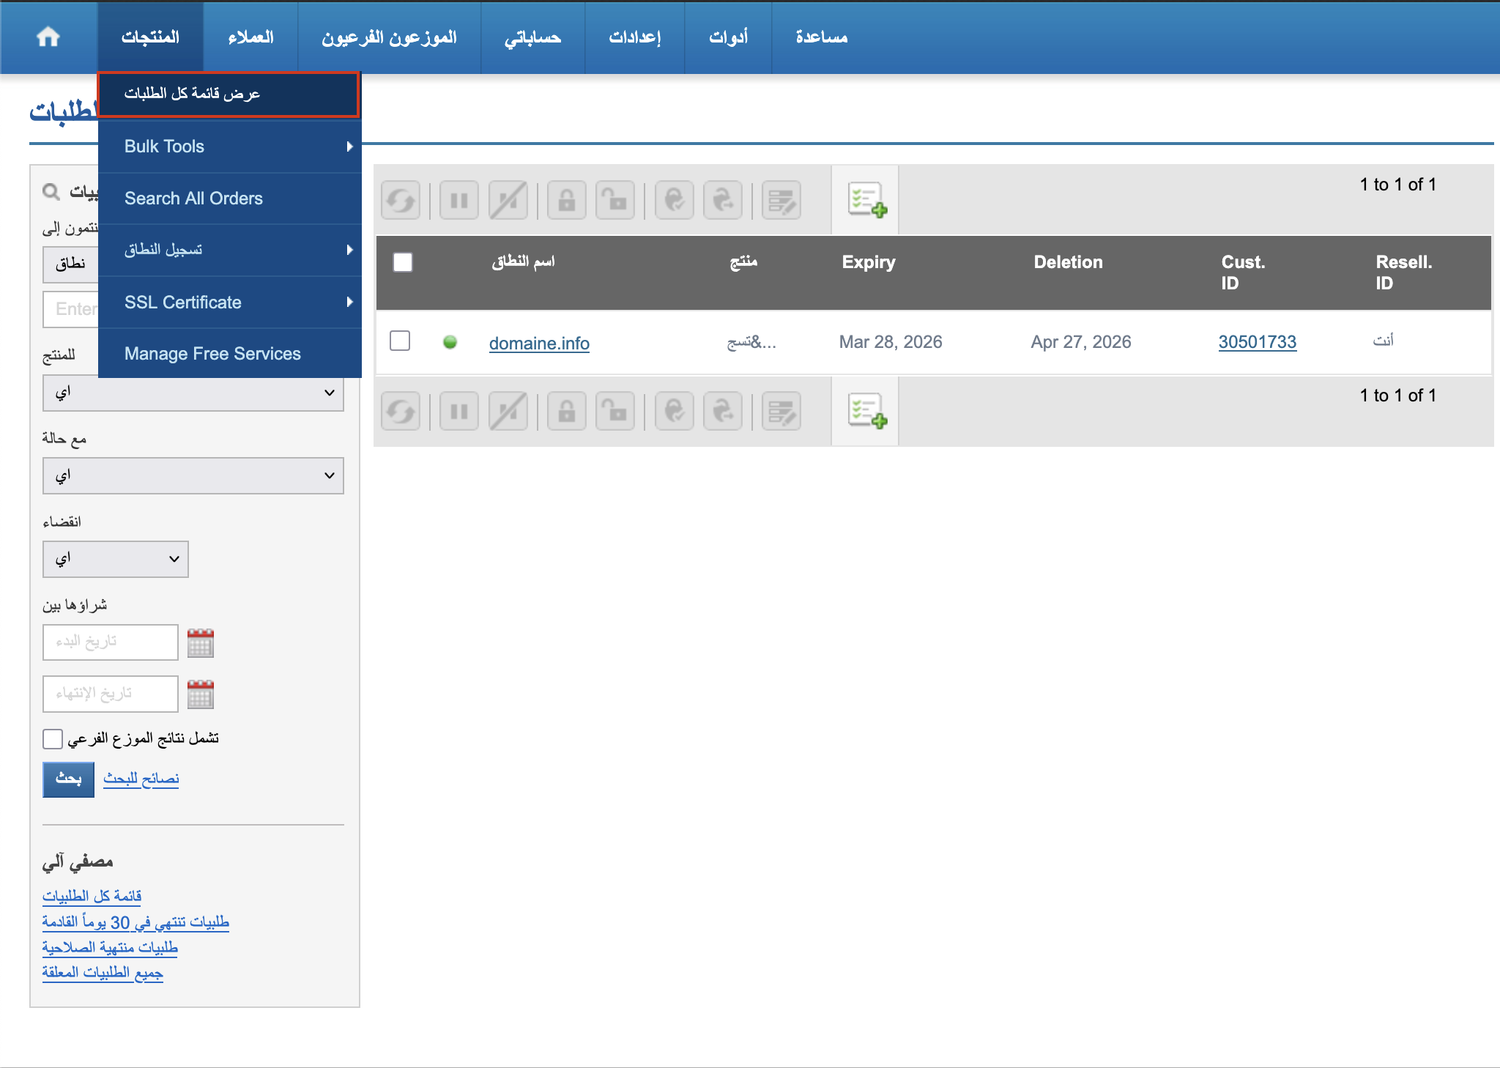Click the open-lock icon in bottom toolbar

click(615, 411)
